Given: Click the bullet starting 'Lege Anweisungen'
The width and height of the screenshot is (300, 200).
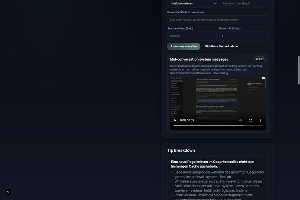Looking at the screenshot, I should point(219,174).
